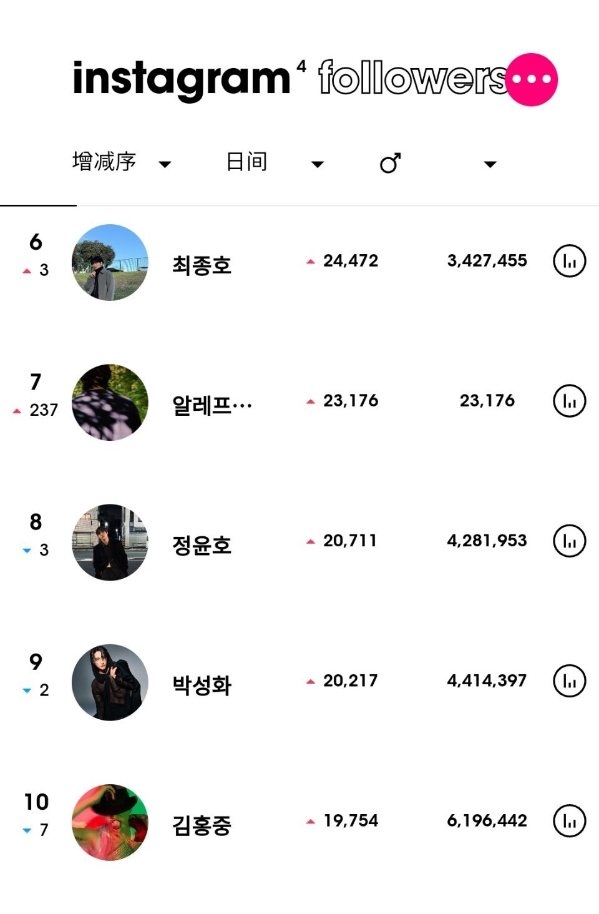Open the chart icon for 최종호
This screenshot has height=914, width=599.
click(x=569, y=261)
